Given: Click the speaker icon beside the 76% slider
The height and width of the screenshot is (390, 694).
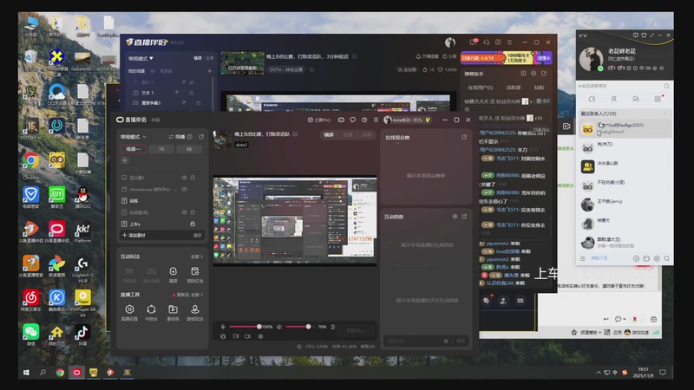Looking at the screenshot, I should pyautogui.click(x=279, y=327).
